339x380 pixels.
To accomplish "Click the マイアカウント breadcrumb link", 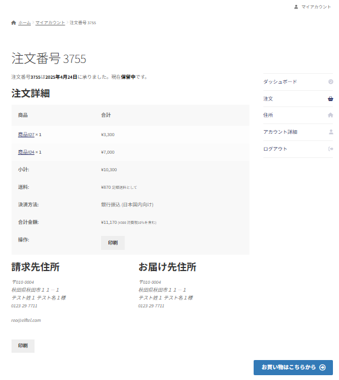I will (50, 23).
